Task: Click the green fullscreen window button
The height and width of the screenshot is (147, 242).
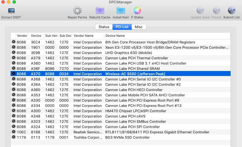Action: point(14,2)
